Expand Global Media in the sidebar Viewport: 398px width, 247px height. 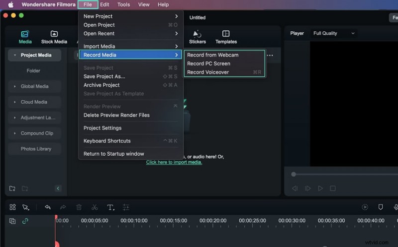(x=15, y=87)
